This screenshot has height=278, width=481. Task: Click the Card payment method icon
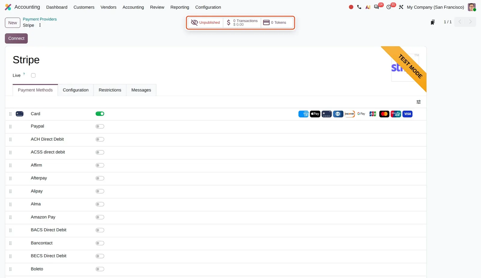pos(20,114)
